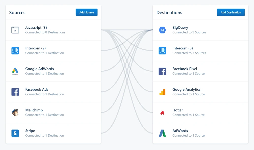Select the Intercom source icon
254x150 pixels.
point(15,51)
